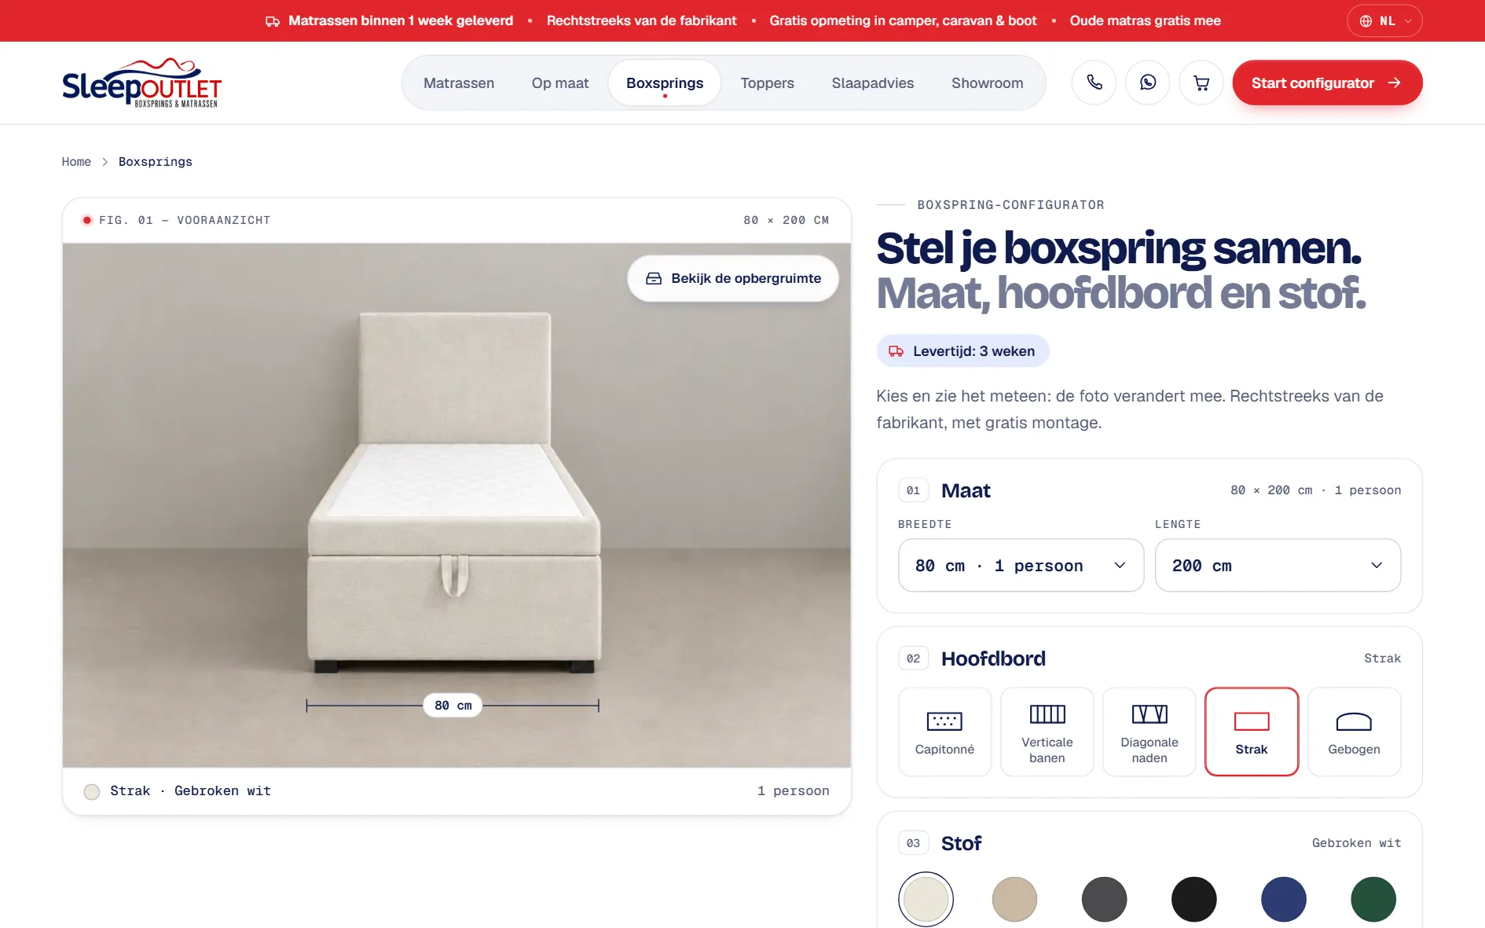Go to Home breadcrumb link
Screen dimensions: 1485x928
click(76, 162)
